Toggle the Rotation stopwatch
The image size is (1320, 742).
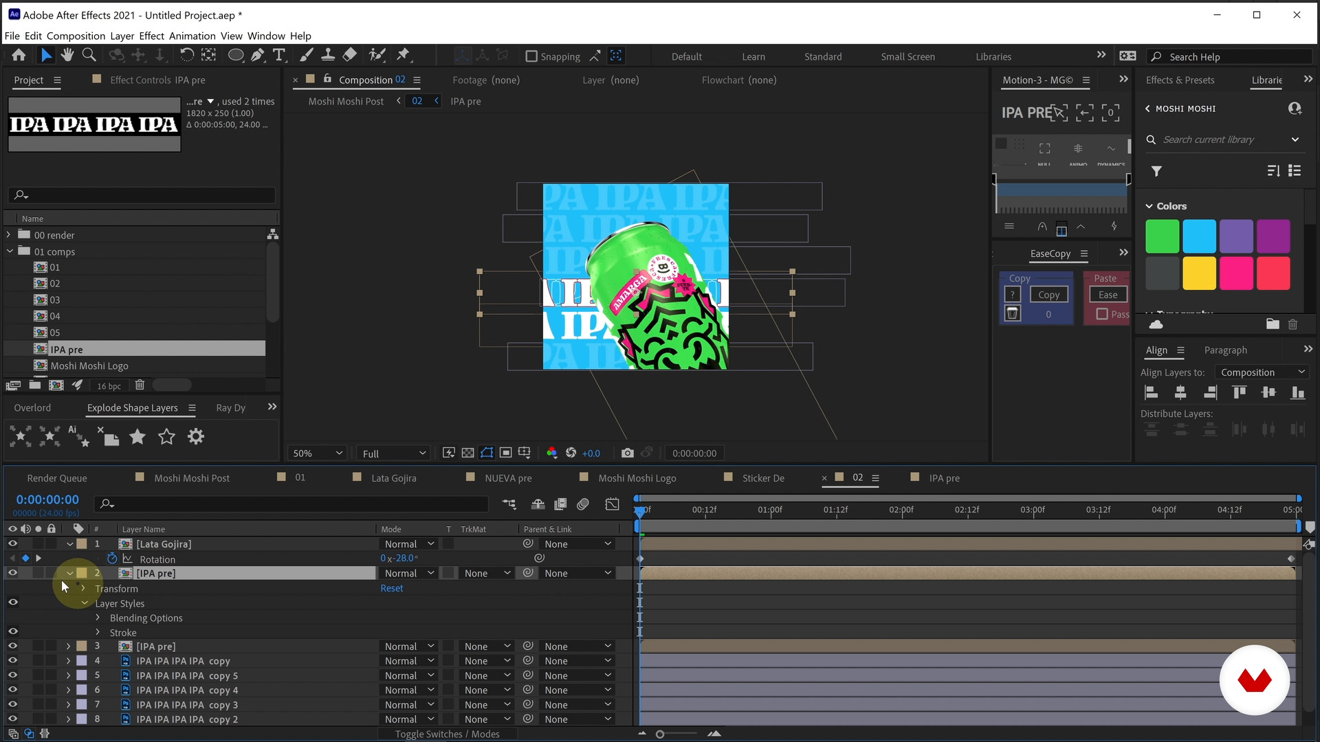pyautogui.click(x=112, y=559)
